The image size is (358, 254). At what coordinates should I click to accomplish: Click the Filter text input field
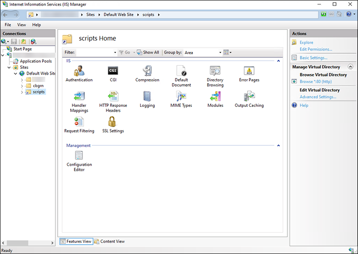[94, 52]
